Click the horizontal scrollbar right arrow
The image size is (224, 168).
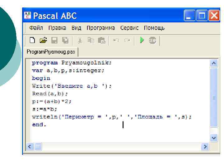pos(205,147)
